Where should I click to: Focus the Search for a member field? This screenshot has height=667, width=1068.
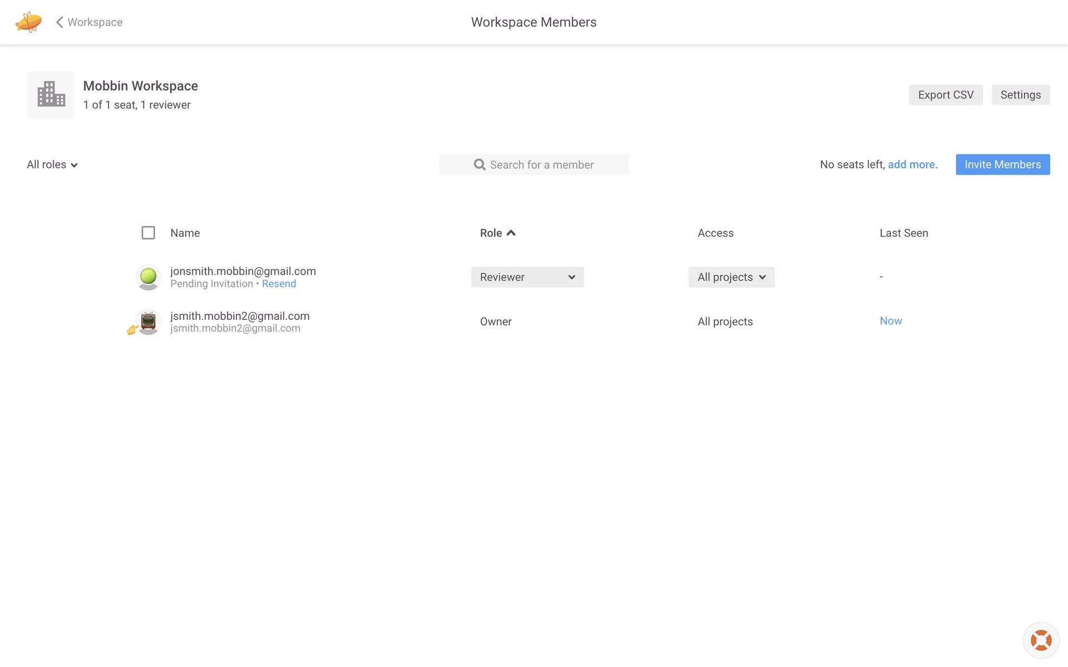[541, 165]
